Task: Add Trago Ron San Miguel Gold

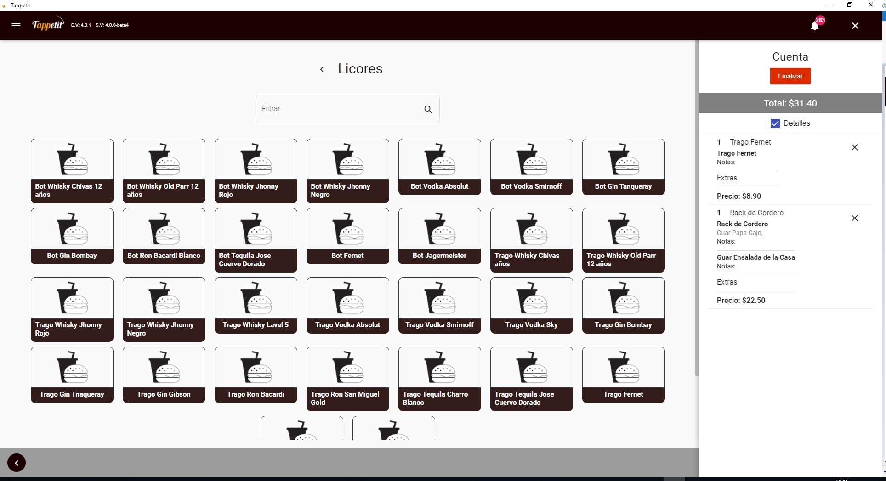Action: (x=348, y=379)
